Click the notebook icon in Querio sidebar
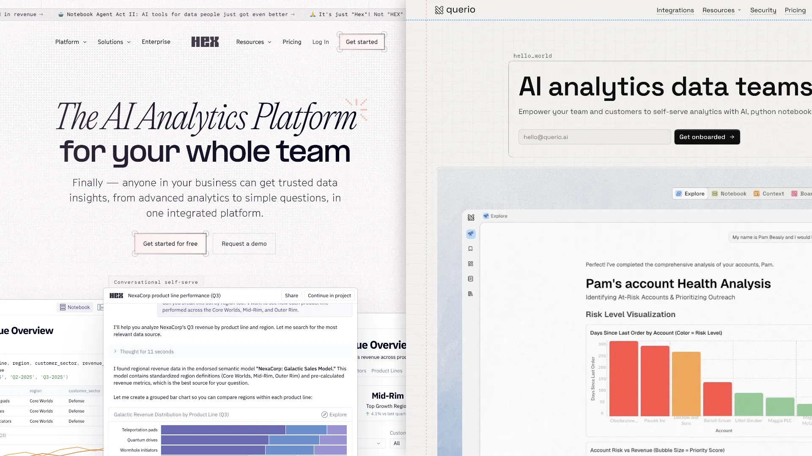The height and width of the screenshot is (456, 812). click(x=471, y=279)
